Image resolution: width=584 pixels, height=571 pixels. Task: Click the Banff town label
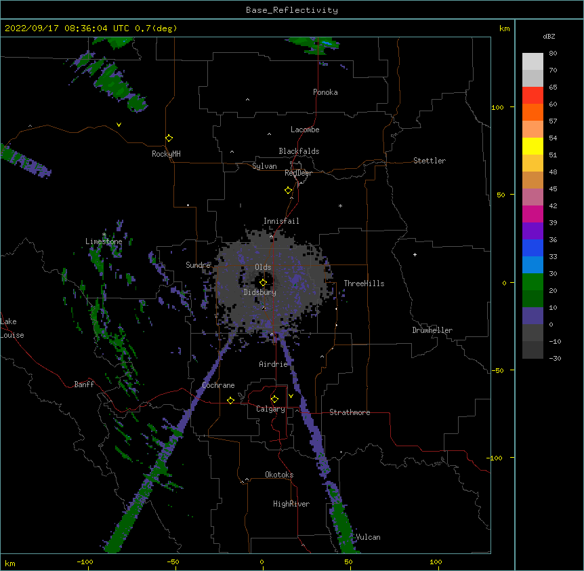tap(84, 385)
